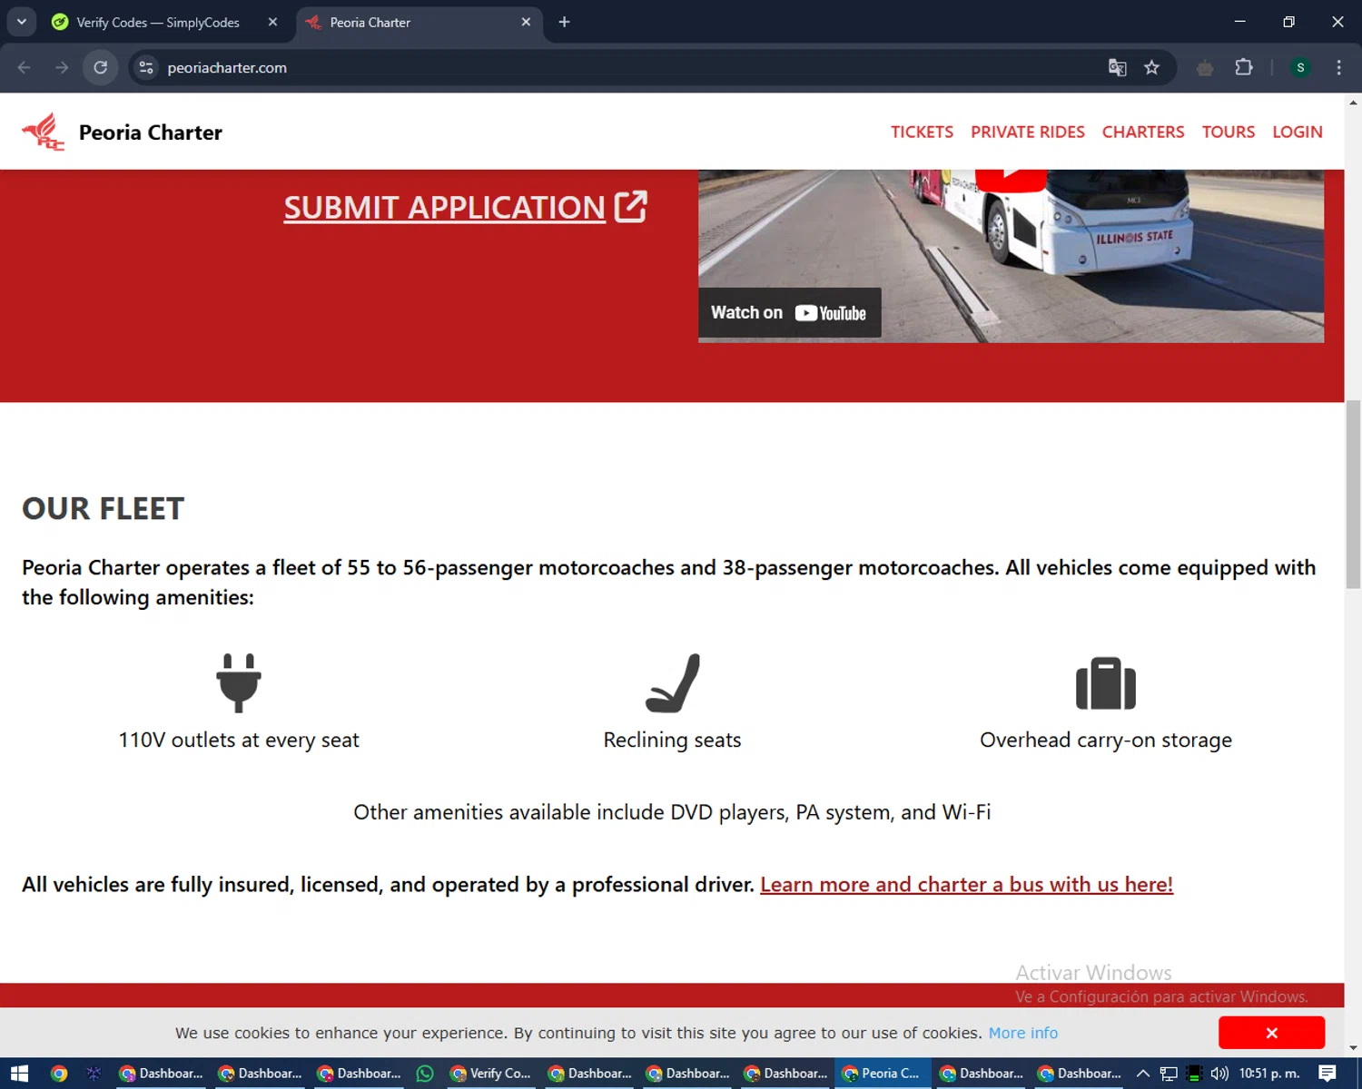Click the extension icon left of puzzle piece
The width and height of the screenshot is (1362, 1089).
[1205, 68]
